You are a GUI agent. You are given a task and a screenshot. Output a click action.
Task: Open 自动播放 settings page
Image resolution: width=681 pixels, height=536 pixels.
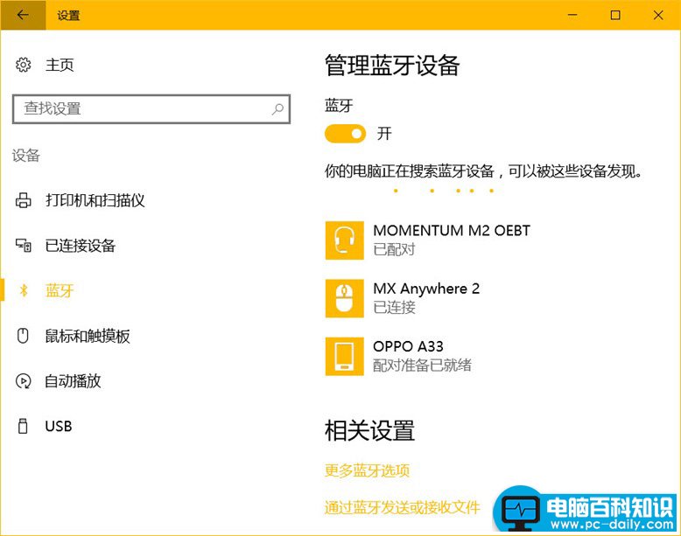[73, 381]
